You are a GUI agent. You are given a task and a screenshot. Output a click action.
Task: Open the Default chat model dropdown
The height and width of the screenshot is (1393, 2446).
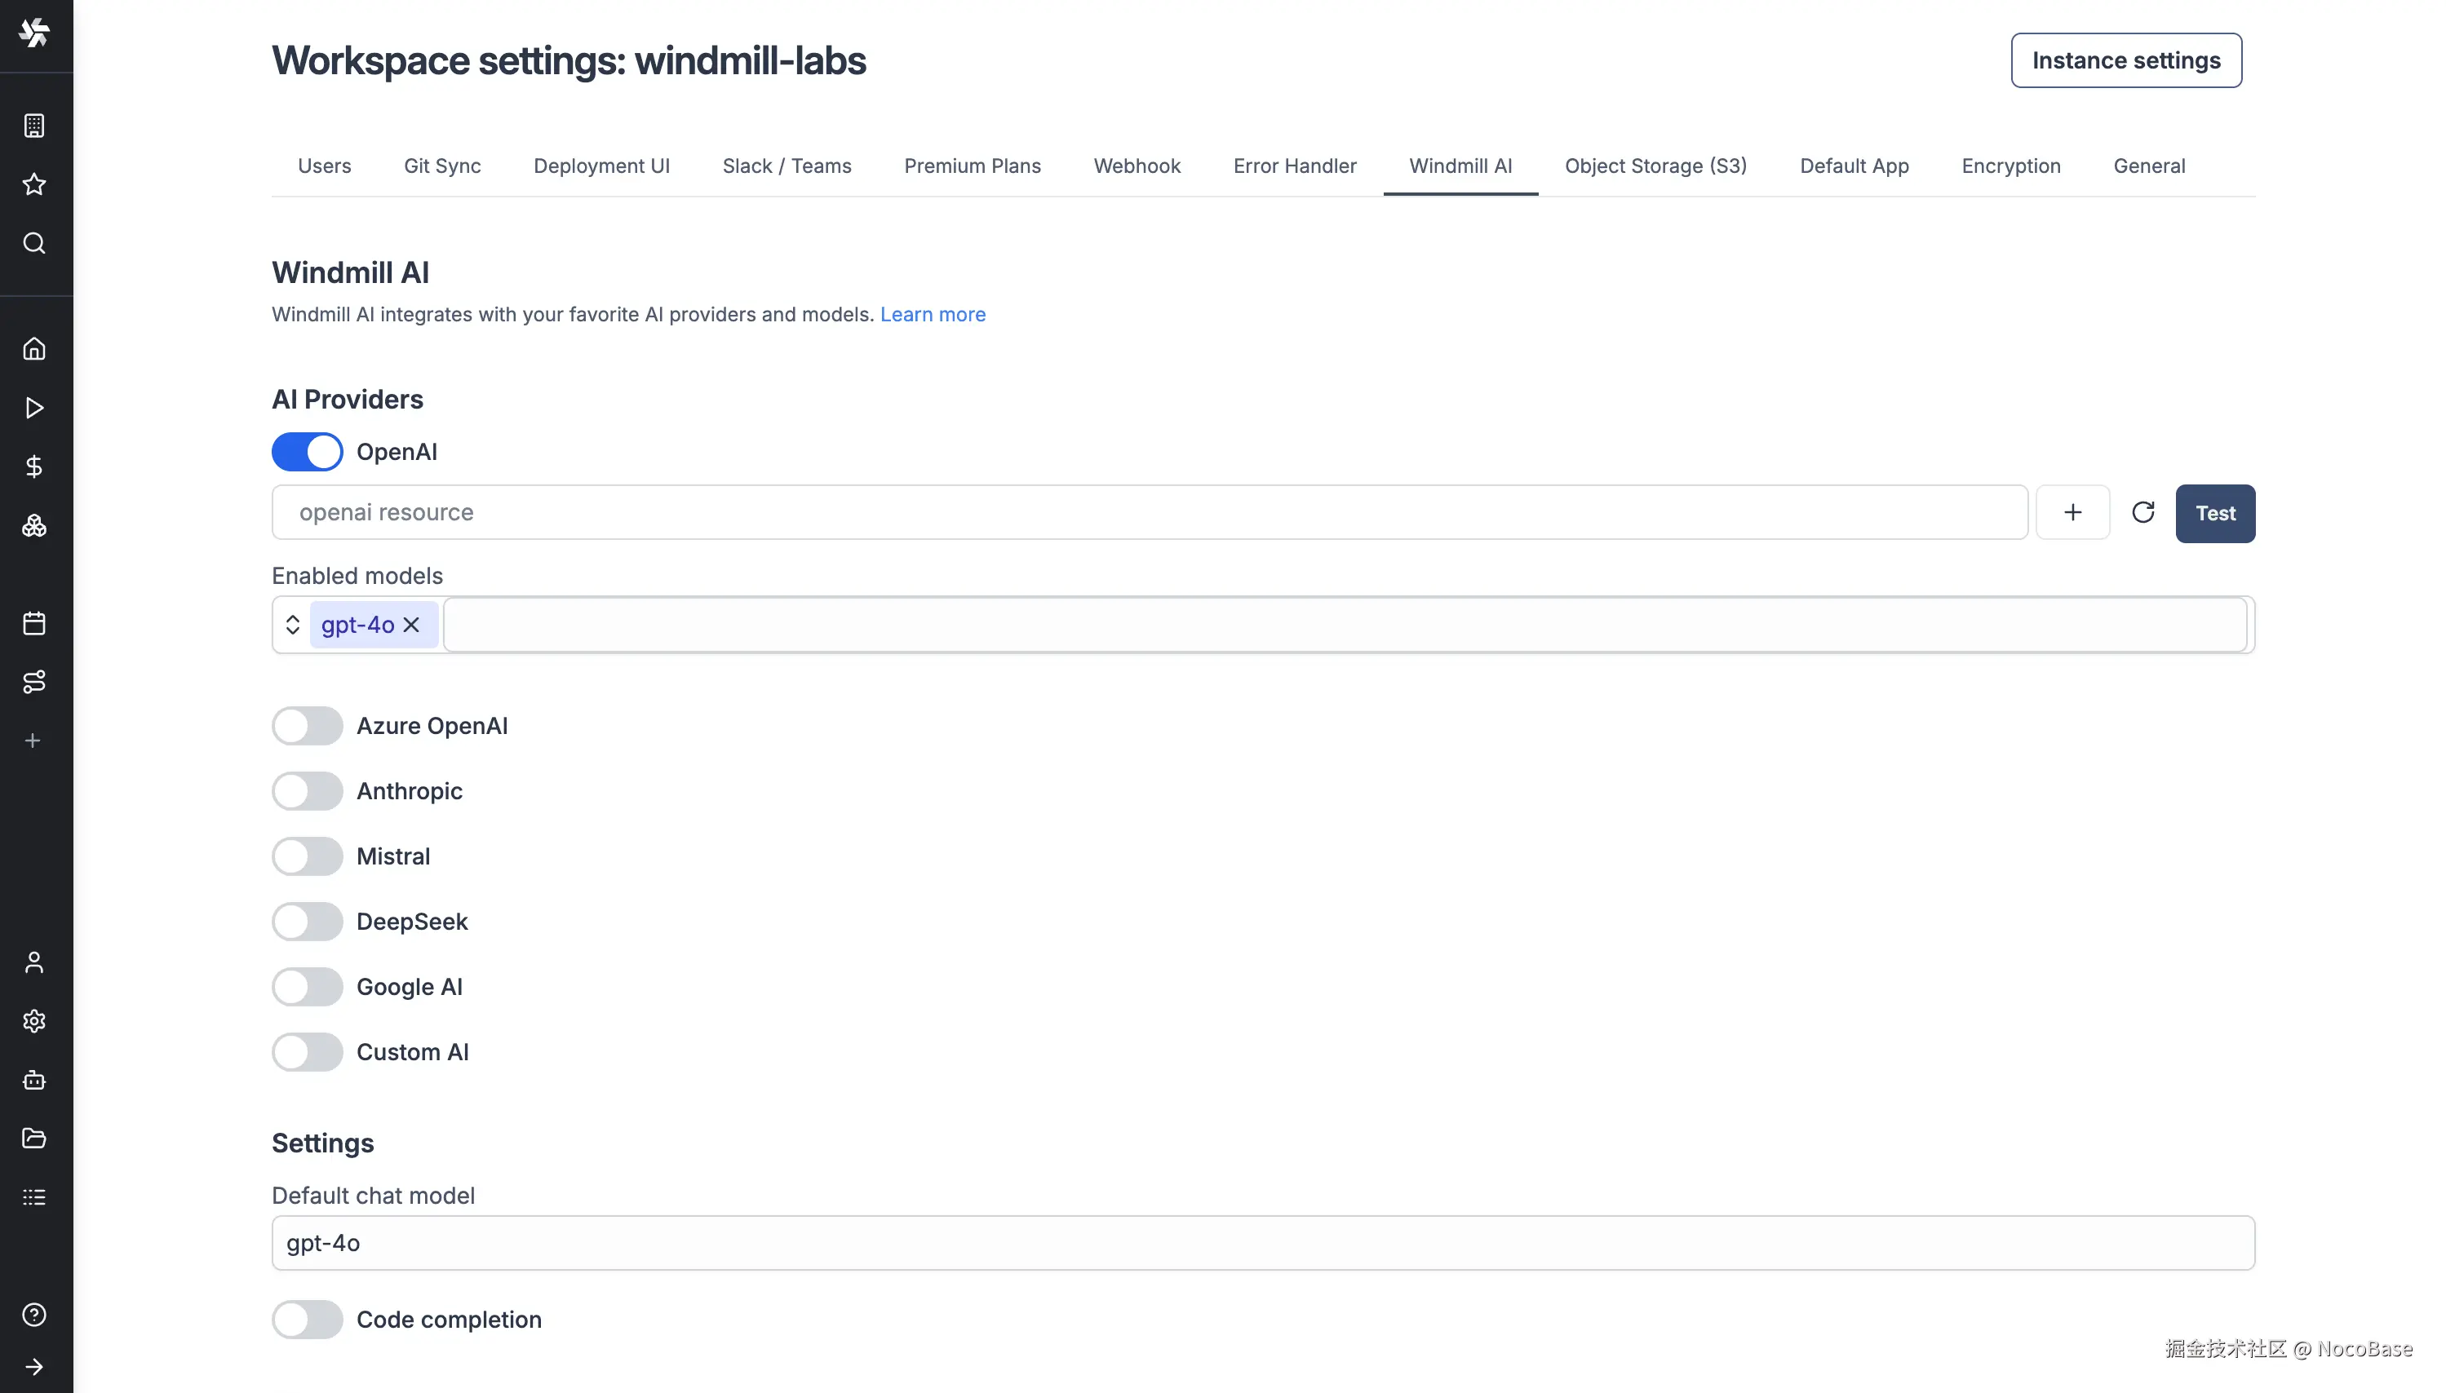pyautogui.click(x=1263, y=1243)
